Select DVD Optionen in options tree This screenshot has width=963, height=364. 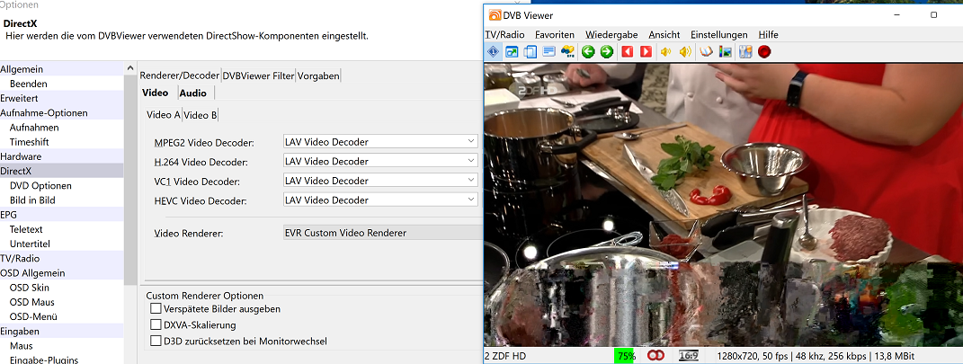click(40, 185)
